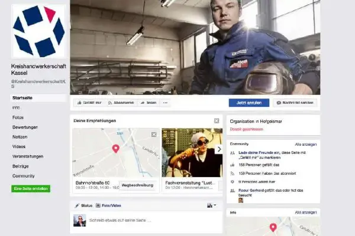The image size is (355, 236).
Task: Click the Kreishandwerkerschaft Kassel page name
Action: click(38, 70)
